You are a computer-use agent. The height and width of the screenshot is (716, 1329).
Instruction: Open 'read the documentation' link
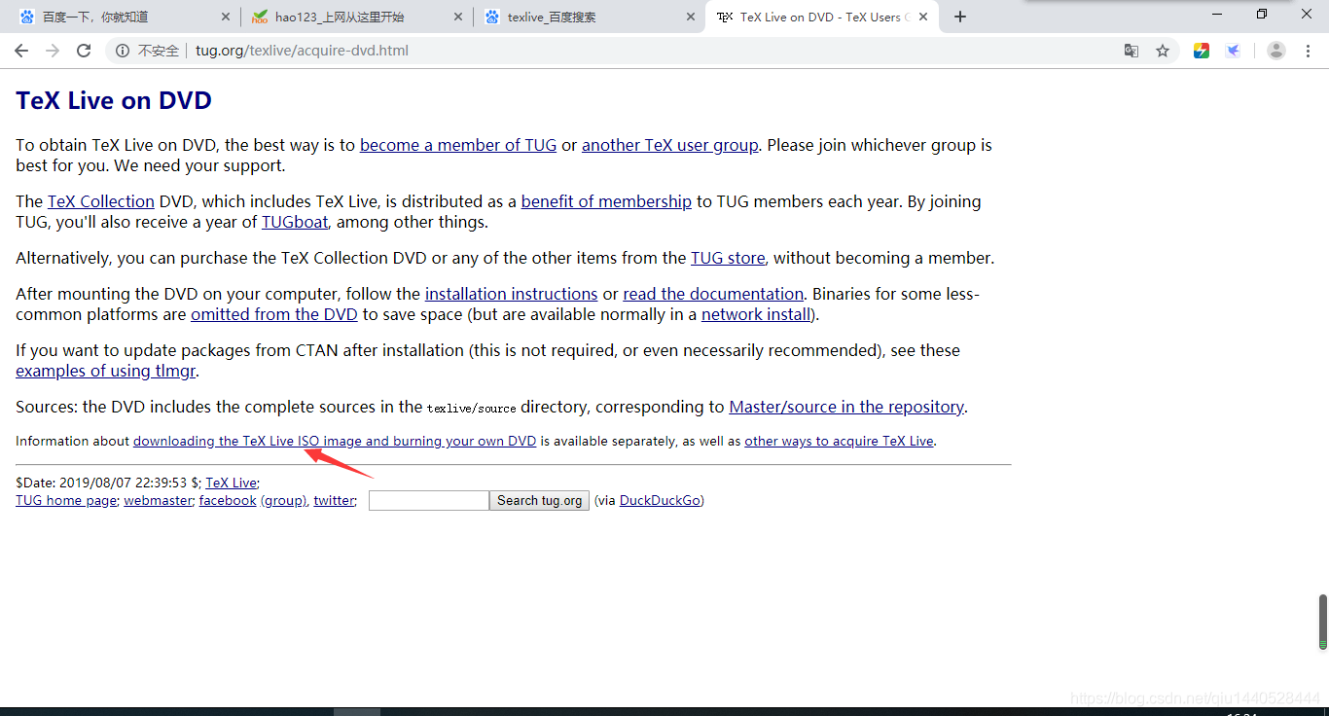click(x=713, y=294)
